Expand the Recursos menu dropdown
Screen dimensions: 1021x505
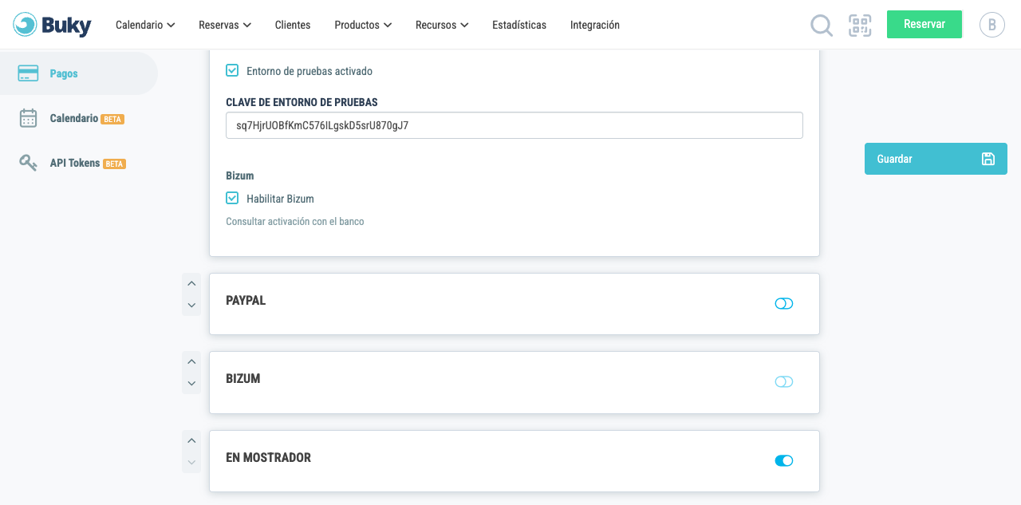click(x=442, y=25)
